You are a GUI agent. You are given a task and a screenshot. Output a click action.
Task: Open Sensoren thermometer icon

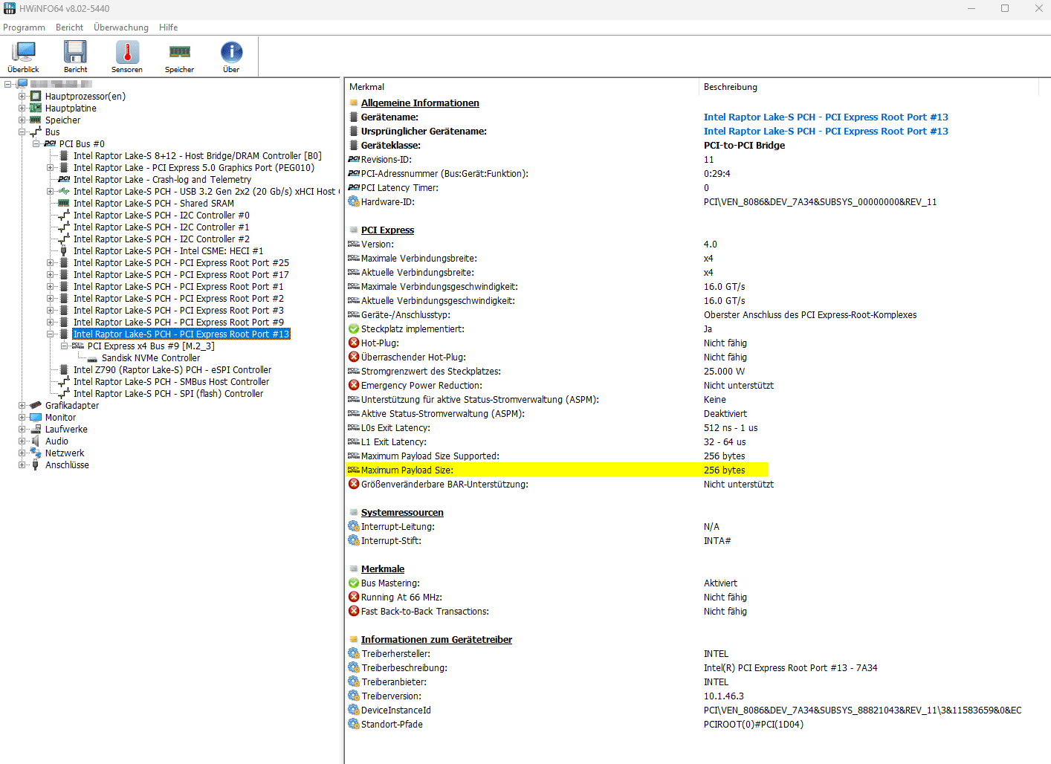127,57
